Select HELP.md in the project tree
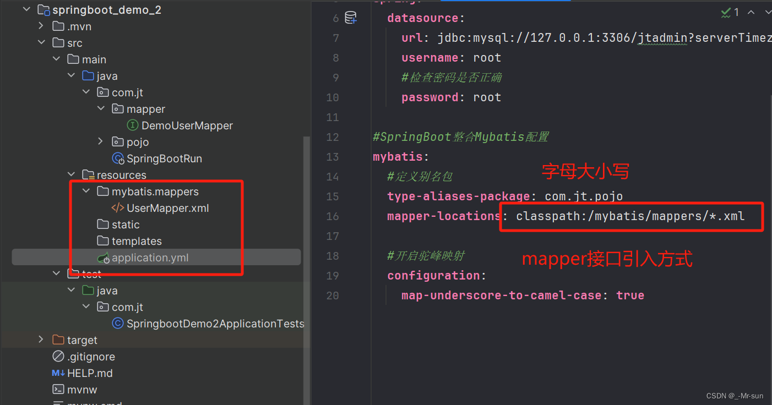772x405 pixels. point(90,373)
